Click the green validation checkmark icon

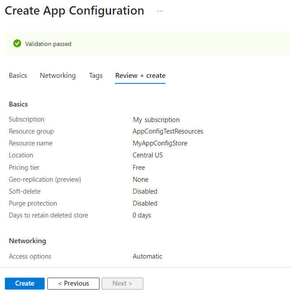coord(17,43)
